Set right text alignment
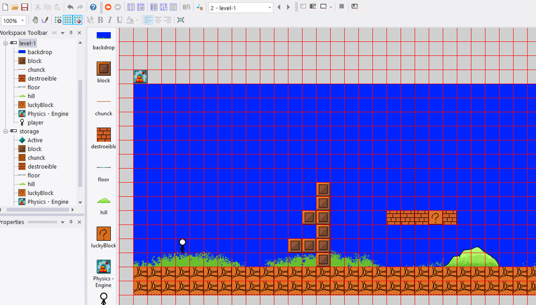 (x=167, y=20)
